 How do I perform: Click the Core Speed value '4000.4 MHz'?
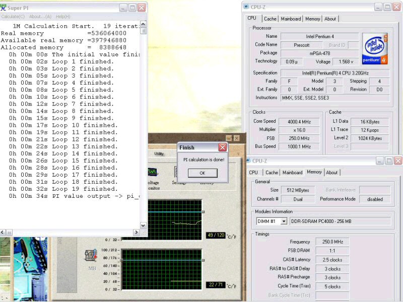click(x=299, y=122)
